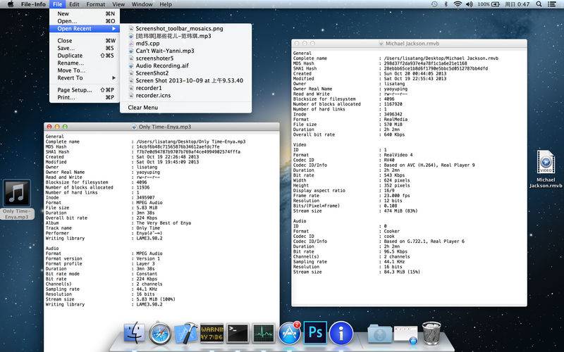Open the View menu
Image resolution: width=564 pixels, height=352 pixels.
click(x=118, y=4)
